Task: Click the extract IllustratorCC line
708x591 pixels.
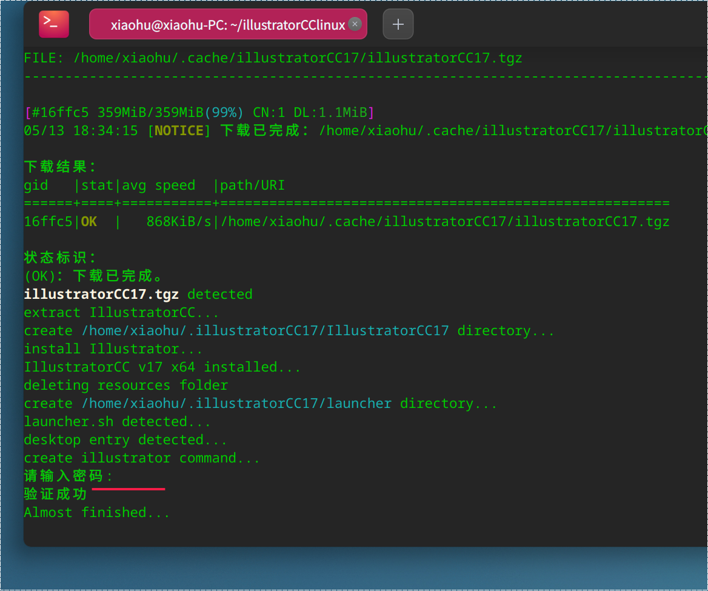Action: coord(121,312)
